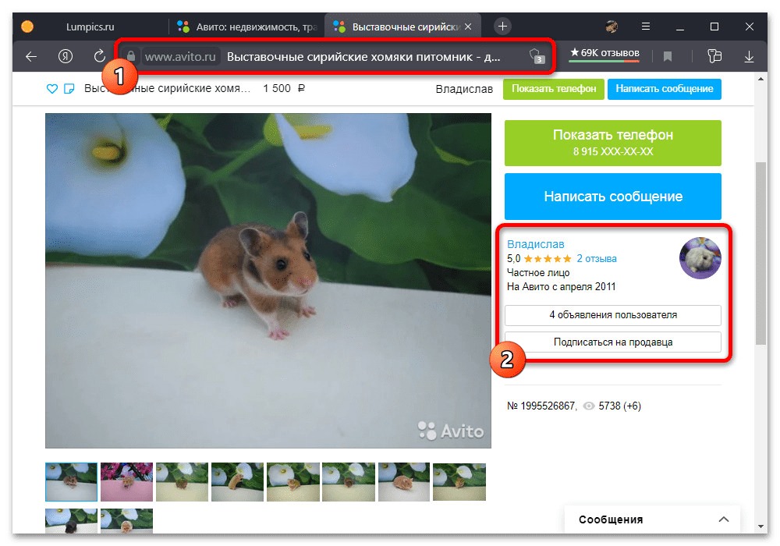
Task: Click the large blue Написать сообщение button
Action: pyautogui.click(x=612, y=197)
